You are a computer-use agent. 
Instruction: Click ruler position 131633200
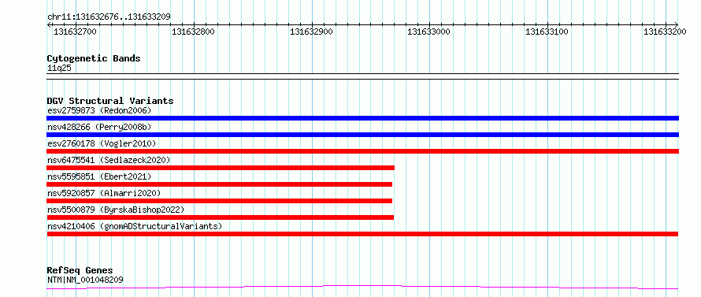666,32
